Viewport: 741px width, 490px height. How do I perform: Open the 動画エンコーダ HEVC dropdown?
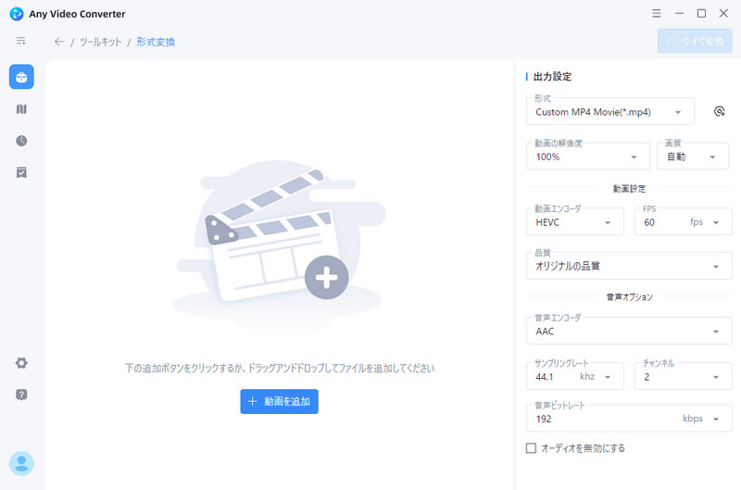(x=574, y=222)
